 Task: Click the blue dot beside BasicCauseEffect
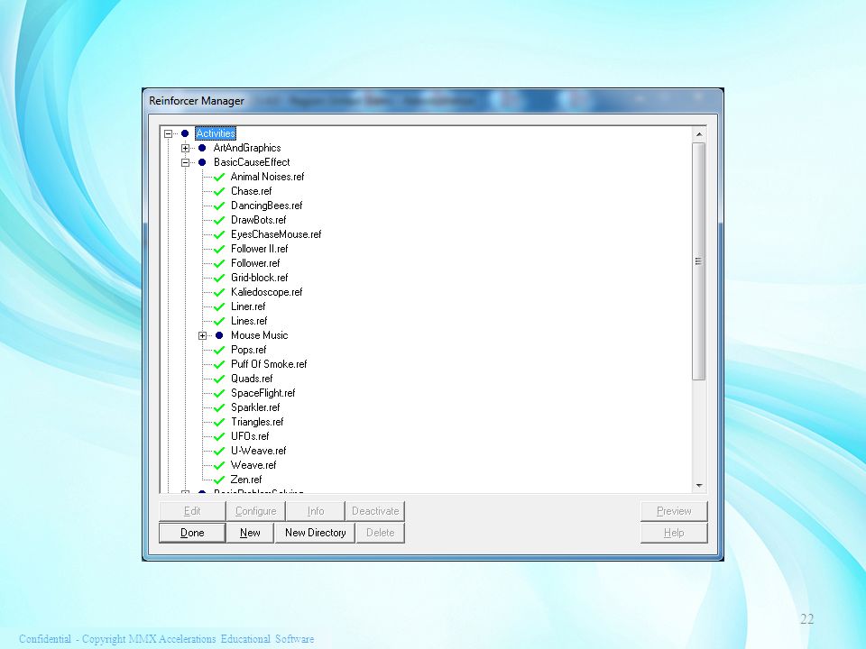pos(202,162)
